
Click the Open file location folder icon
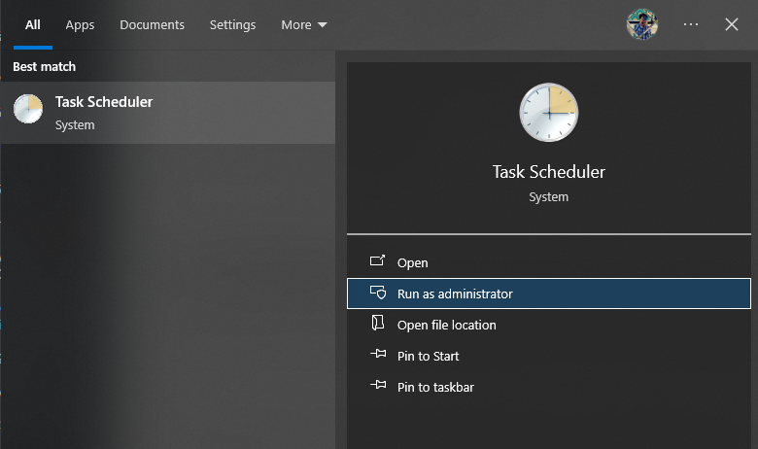click(378, 323)
